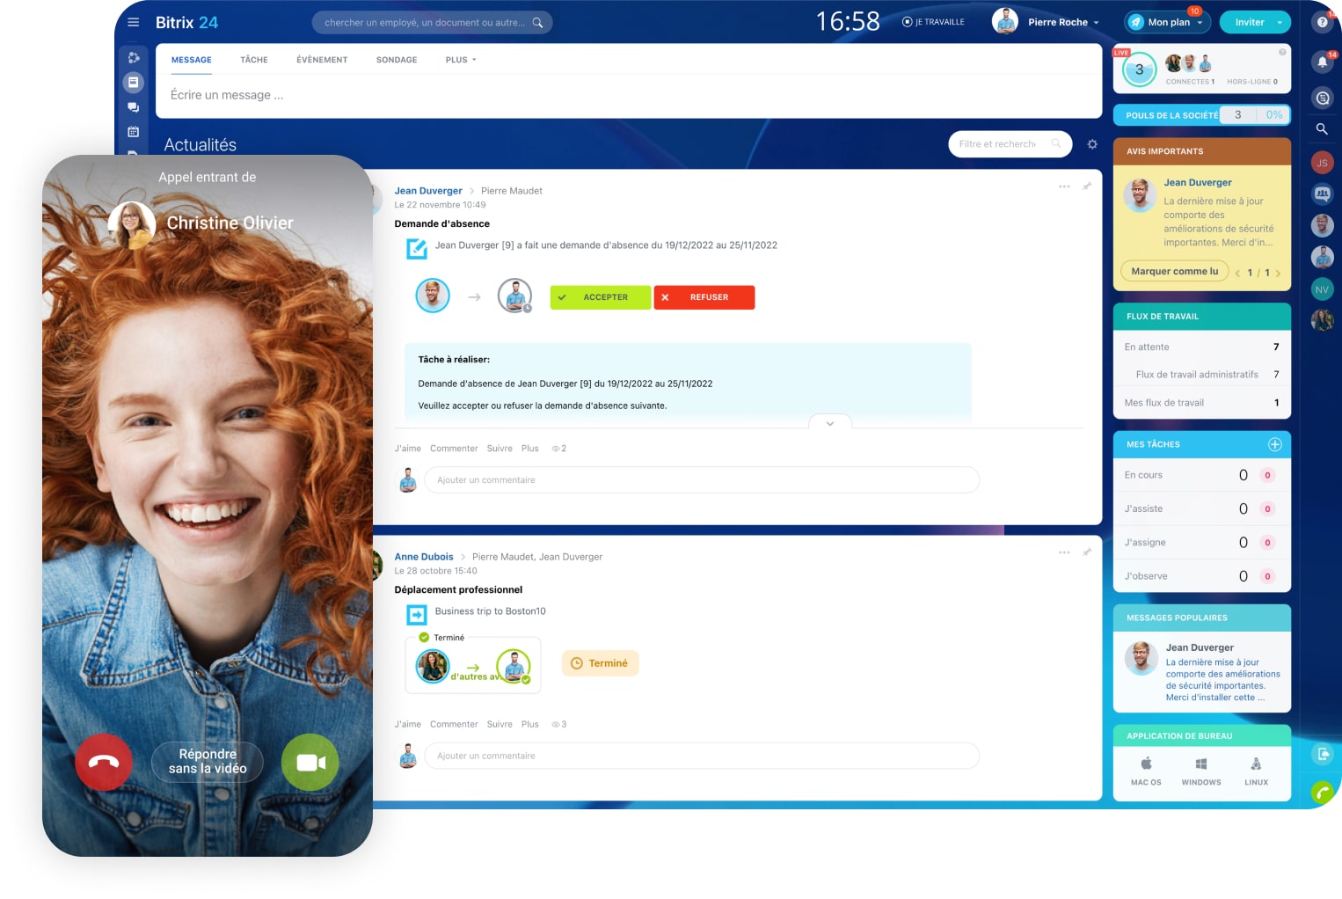Switch to the Tâche tab
Viewport: 1342px width, 899px height.
[253, 60]
